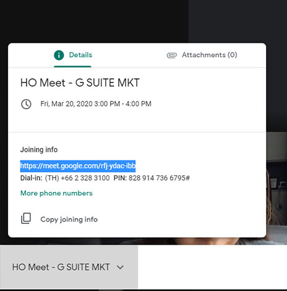Click the Dial-in phone number text
Screen dimensions: 287x291
(x=85, y=178)
